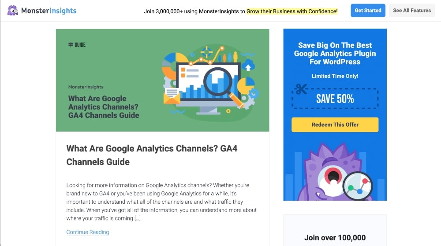Redeem This Offer in the sidebar ad

tap(335, 125)
